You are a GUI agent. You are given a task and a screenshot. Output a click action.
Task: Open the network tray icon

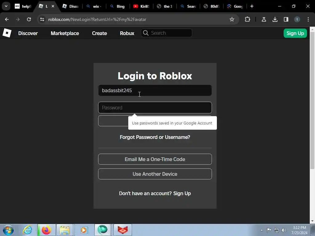click(x=277, y=230)
